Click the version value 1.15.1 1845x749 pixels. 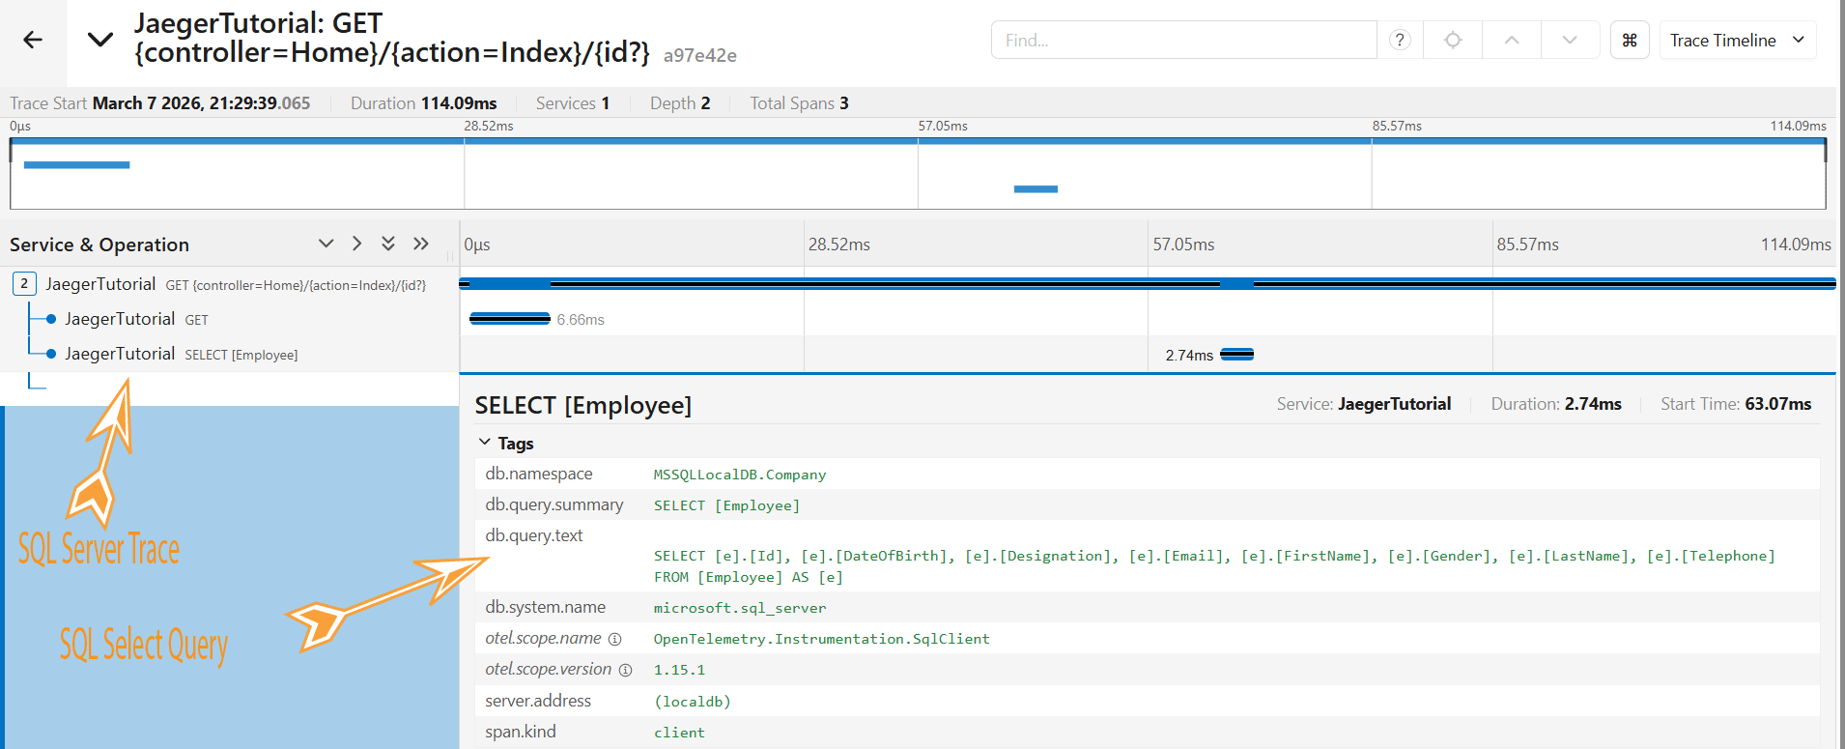[679, 670]
